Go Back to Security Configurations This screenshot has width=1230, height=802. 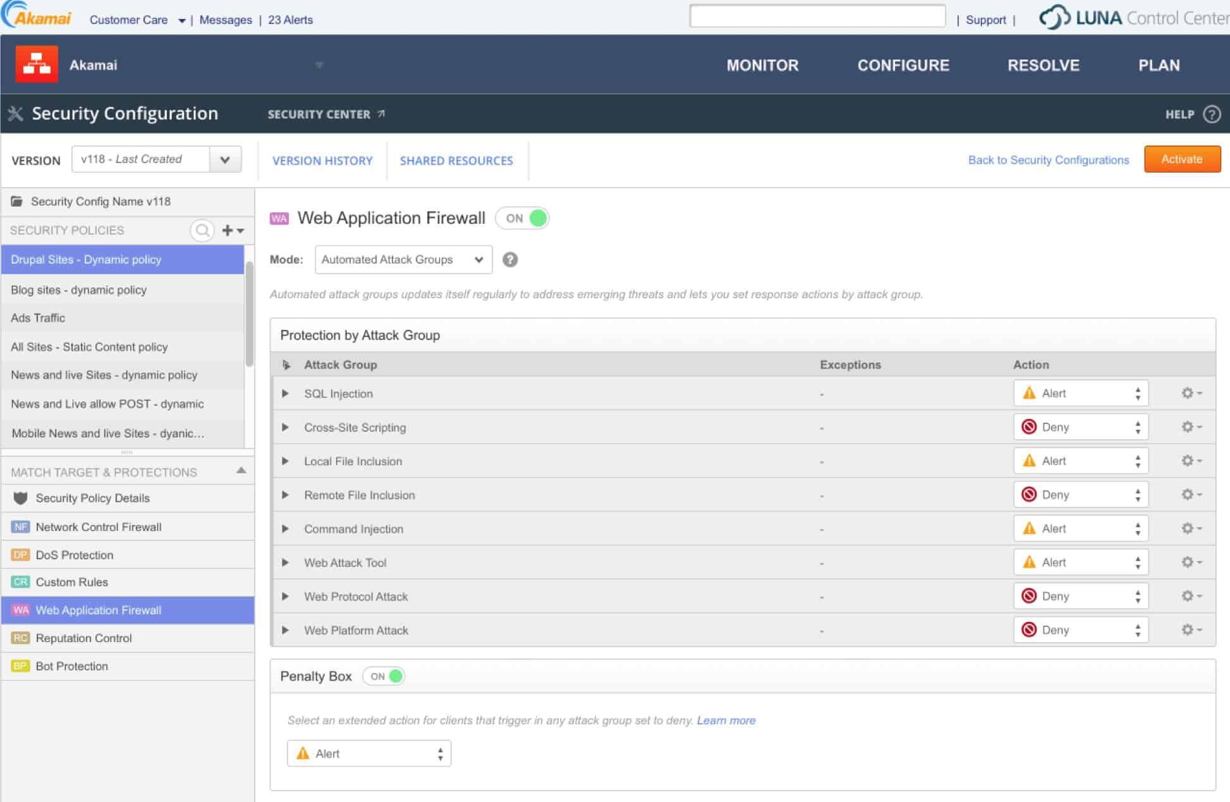tap(1049, 160)
